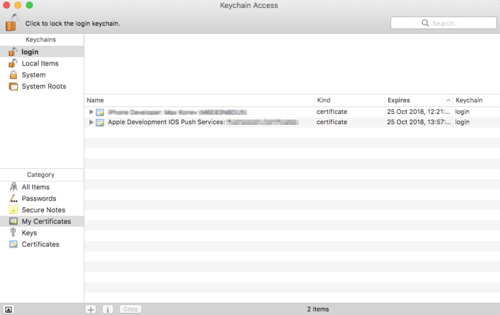
Task: Click the login keychain unlocked padlock icon
Action: (x=13, y=52)
